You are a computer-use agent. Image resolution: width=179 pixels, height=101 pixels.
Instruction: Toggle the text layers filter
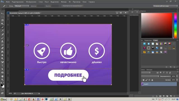164,73
